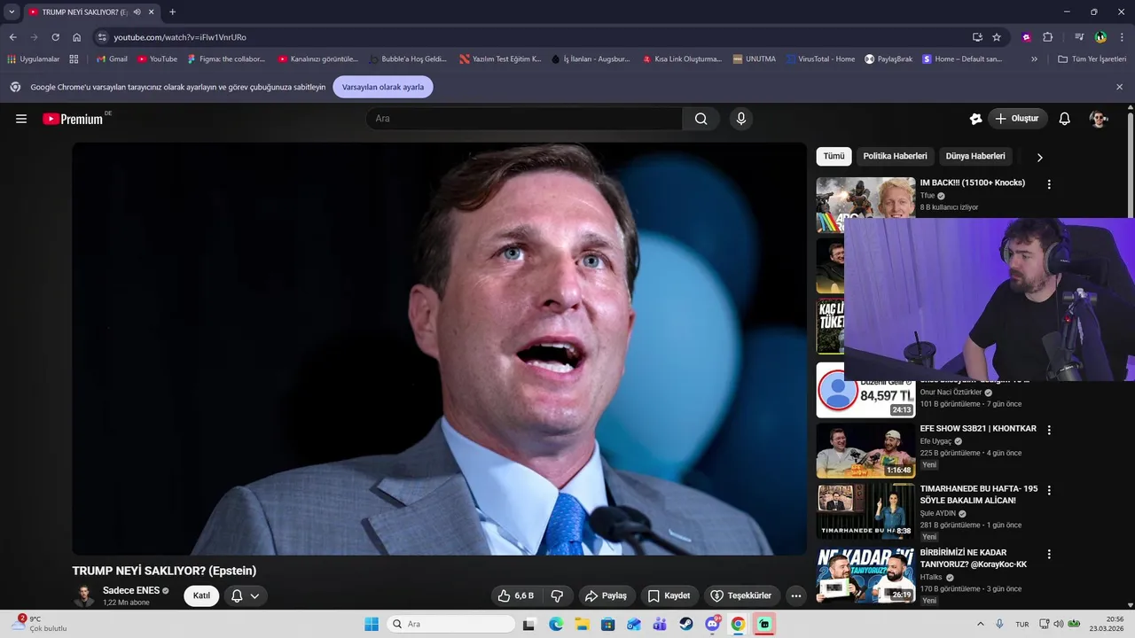
Task: Expand hidden bookmarks with double chevron
Action: point(1034,59)
